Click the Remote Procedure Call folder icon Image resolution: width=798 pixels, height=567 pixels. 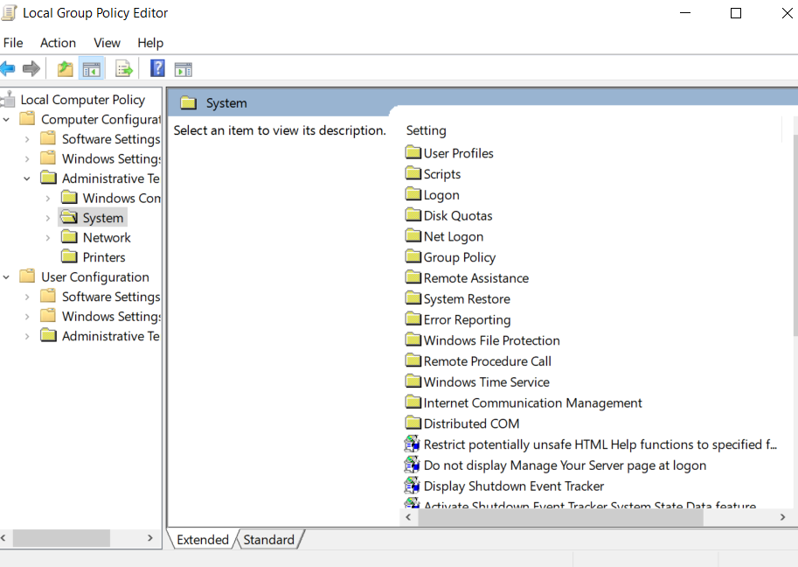pyautogui.click(x=413, y=360)
